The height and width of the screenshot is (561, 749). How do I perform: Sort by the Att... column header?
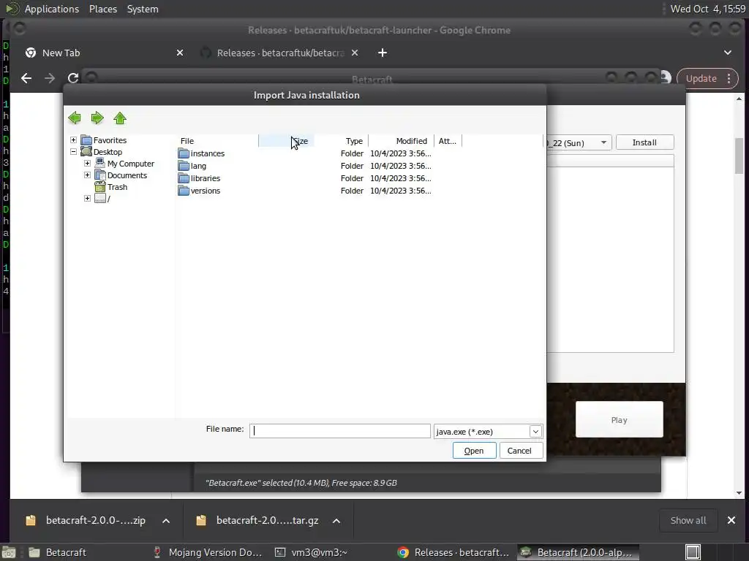point(448,141)
